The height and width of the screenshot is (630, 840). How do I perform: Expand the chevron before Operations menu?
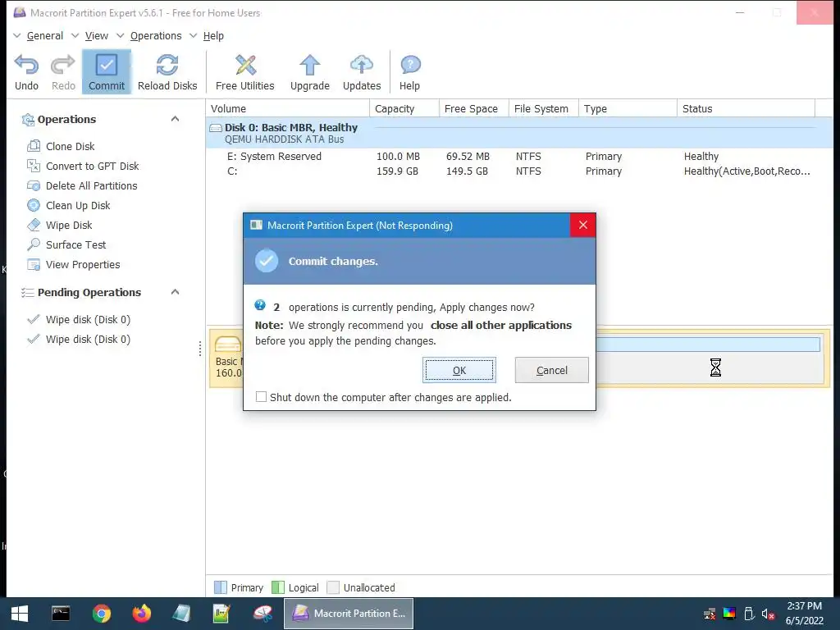click(121, 36)
